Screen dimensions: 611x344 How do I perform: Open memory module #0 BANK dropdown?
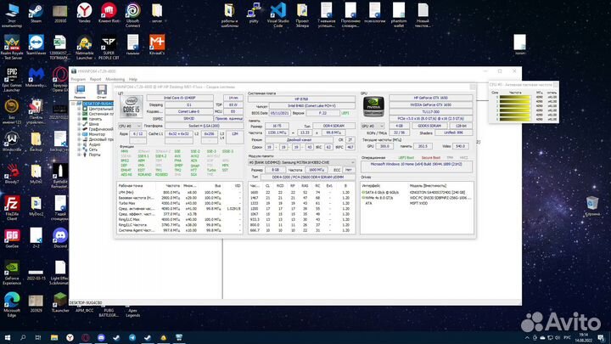[301, 162]
